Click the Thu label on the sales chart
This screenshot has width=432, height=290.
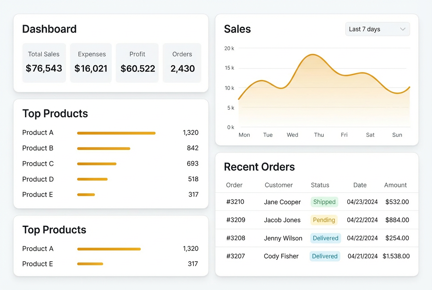319,135
